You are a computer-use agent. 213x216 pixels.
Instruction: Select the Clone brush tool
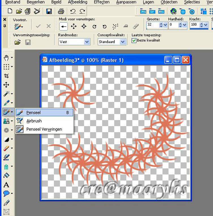coord(6,121)
